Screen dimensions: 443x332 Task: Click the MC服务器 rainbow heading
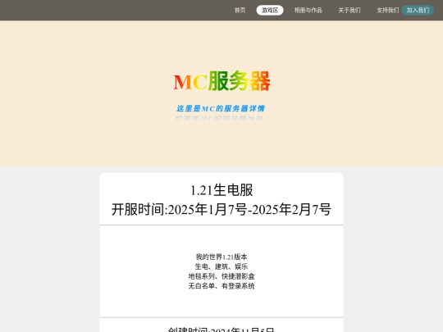pyautogui.click(x=221, y=81)
